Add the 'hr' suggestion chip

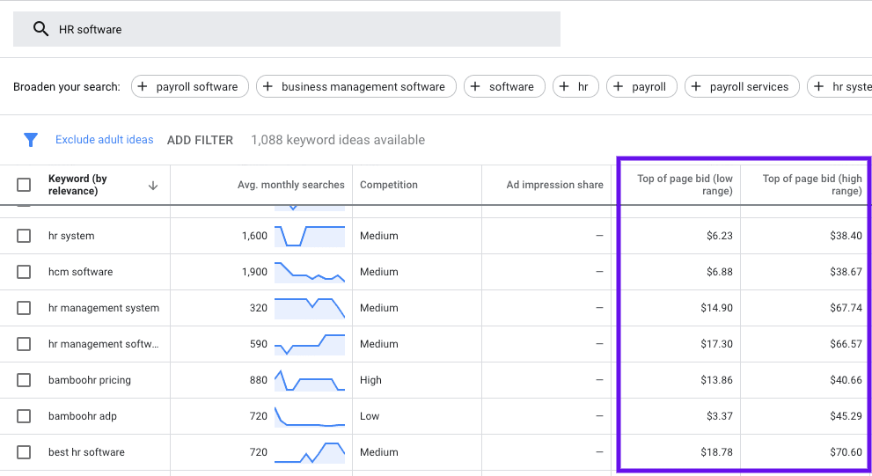(575, 86)
